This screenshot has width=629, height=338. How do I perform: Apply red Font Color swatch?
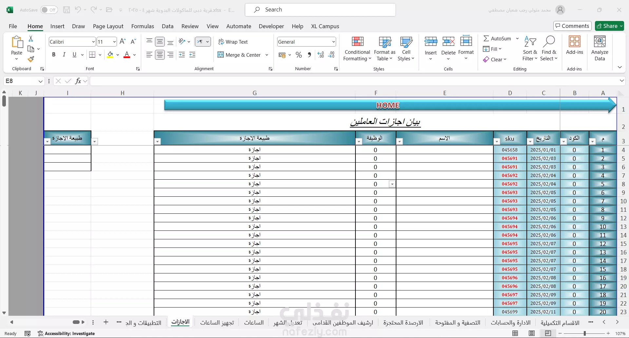tap(127, 55)
